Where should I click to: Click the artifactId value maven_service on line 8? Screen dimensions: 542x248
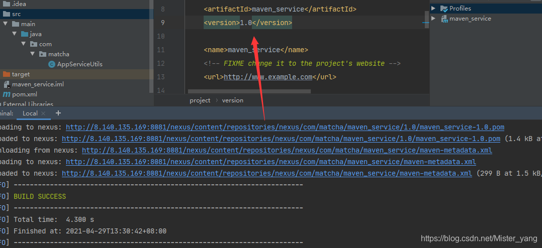tap(278, 10)
